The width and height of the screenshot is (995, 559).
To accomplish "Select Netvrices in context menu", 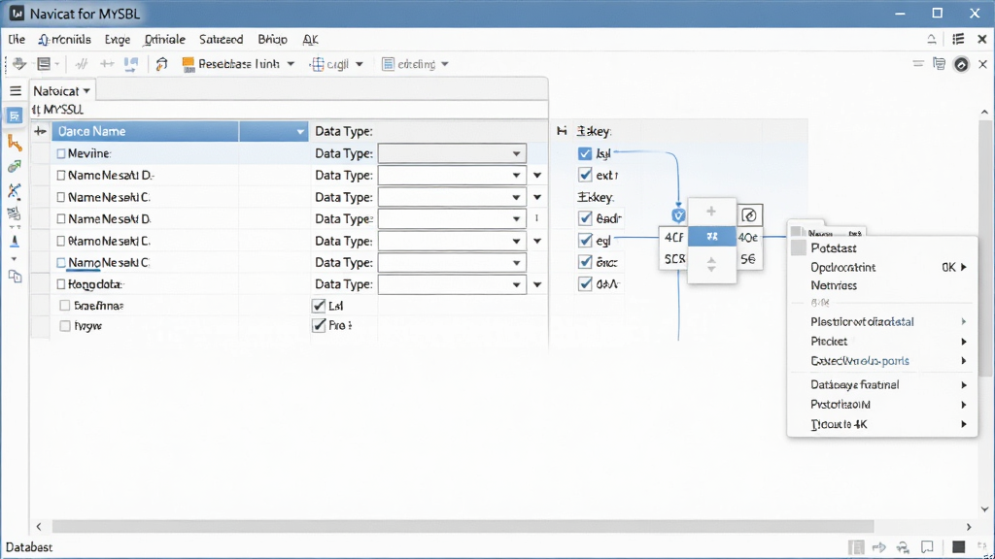I will point(834,285).
